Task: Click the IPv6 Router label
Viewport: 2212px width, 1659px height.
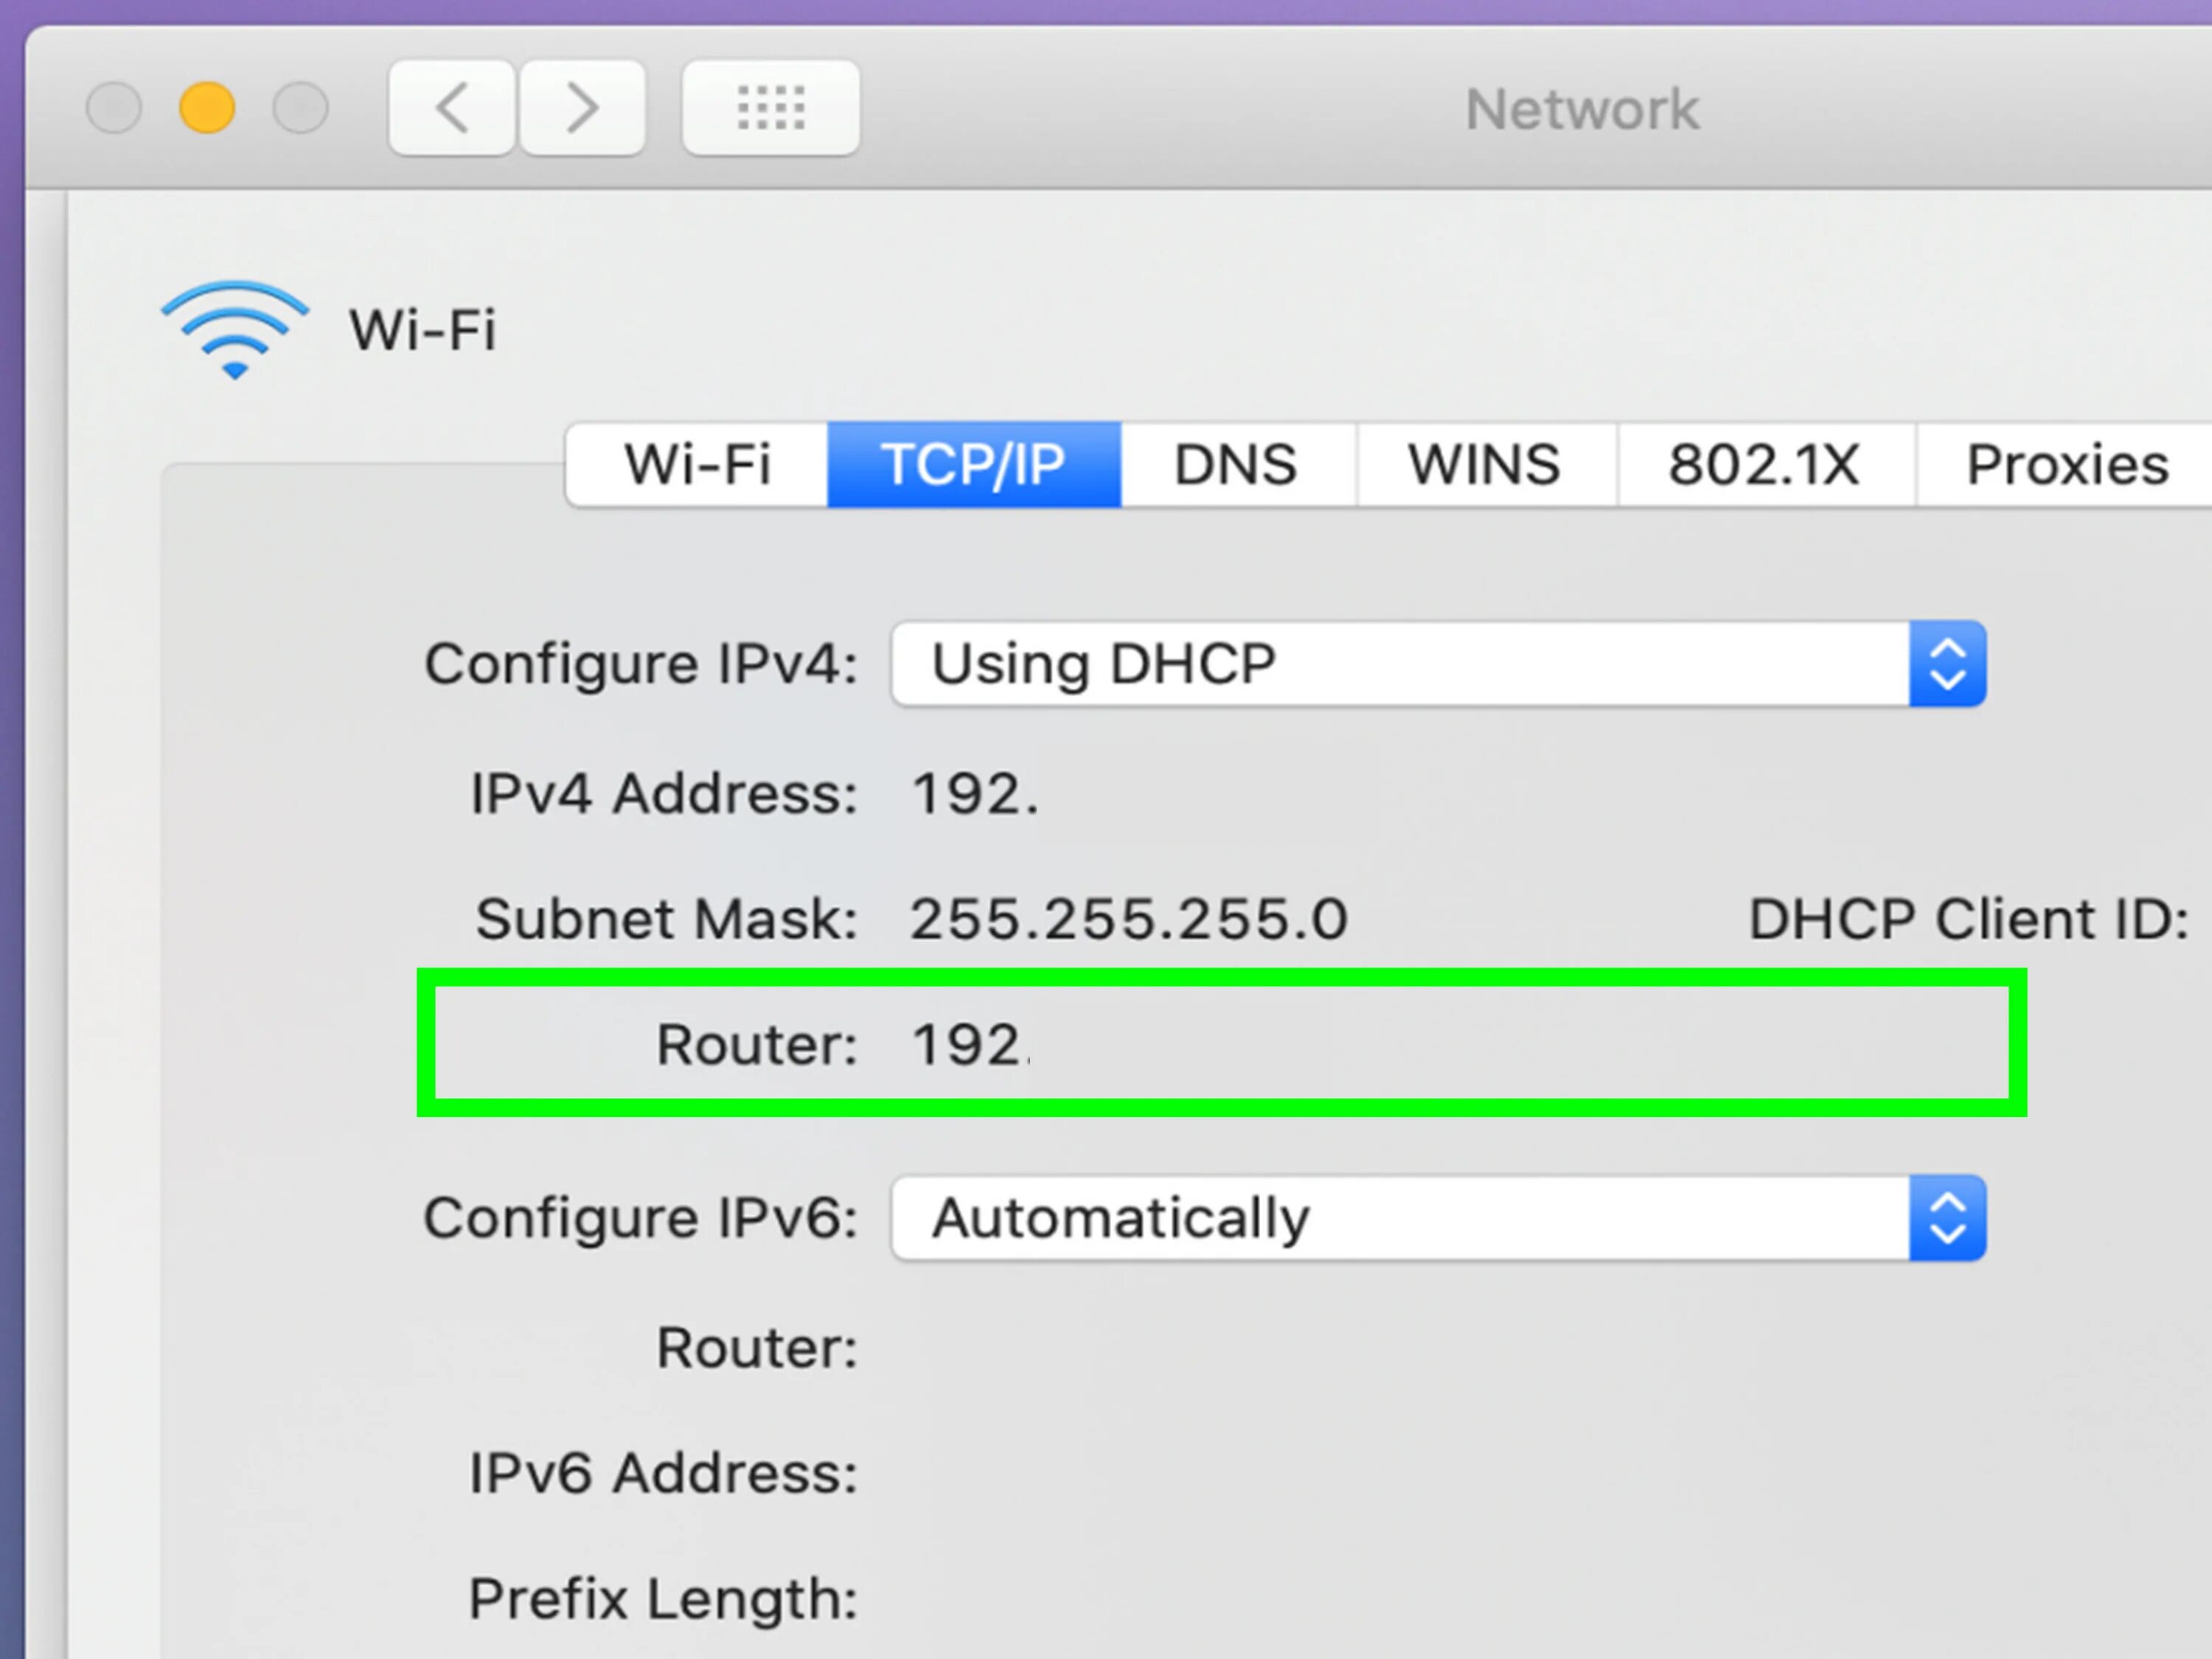Action: click(757, 1348)
